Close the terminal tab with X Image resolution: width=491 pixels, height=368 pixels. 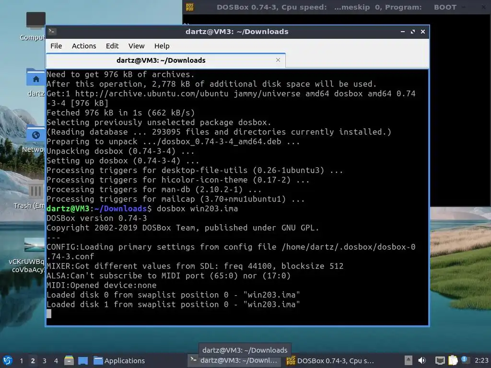coord(278,60)
